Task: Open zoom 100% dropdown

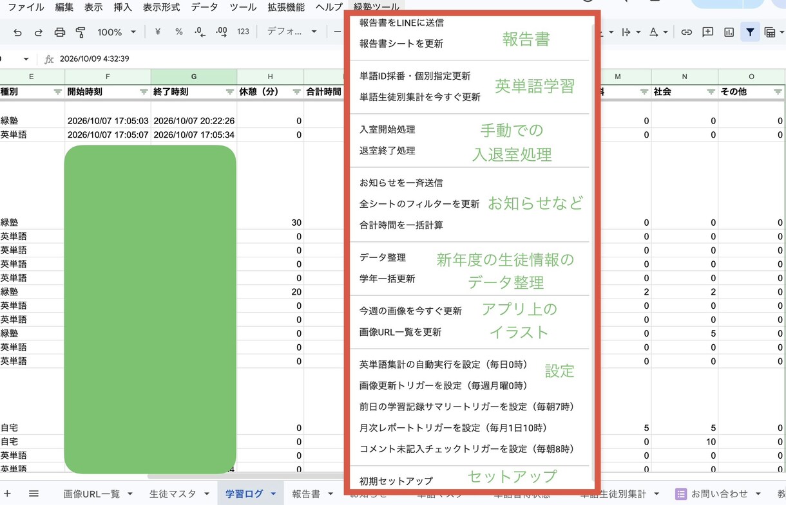Action: [117, 32]
